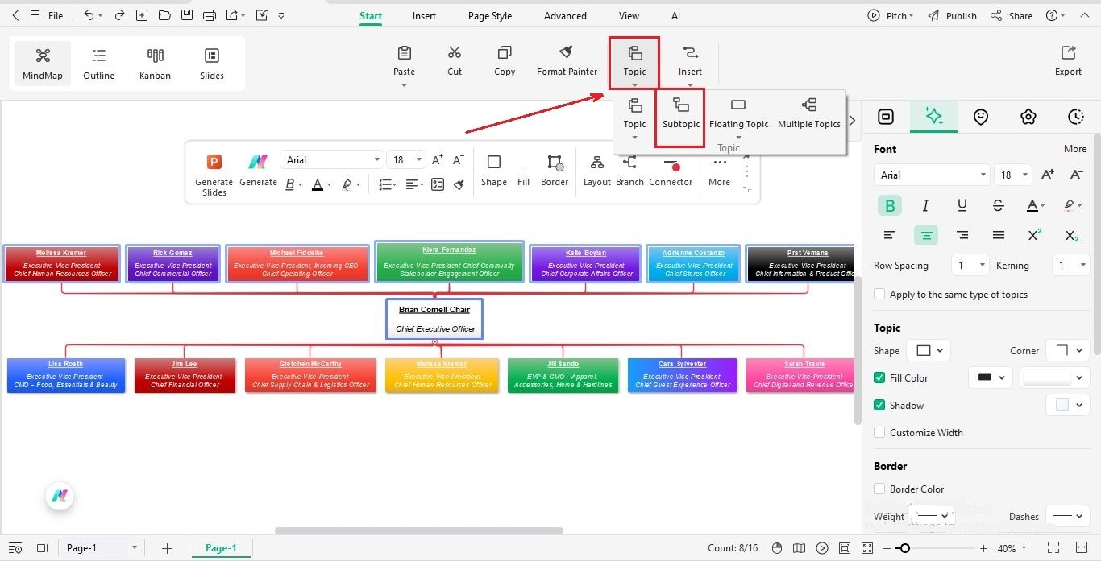The image size is (1101, 561).
Task: Open the Border option in floating toolbar
Action: point(555,171)
